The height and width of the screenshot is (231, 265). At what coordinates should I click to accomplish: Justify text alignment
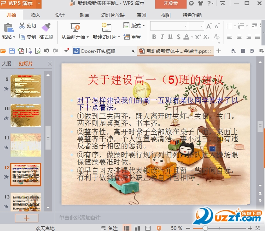pos(258,37)
